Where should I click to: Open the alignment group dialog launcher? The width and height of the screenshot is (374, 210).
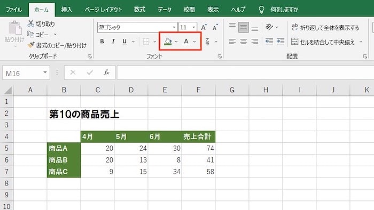365,56
